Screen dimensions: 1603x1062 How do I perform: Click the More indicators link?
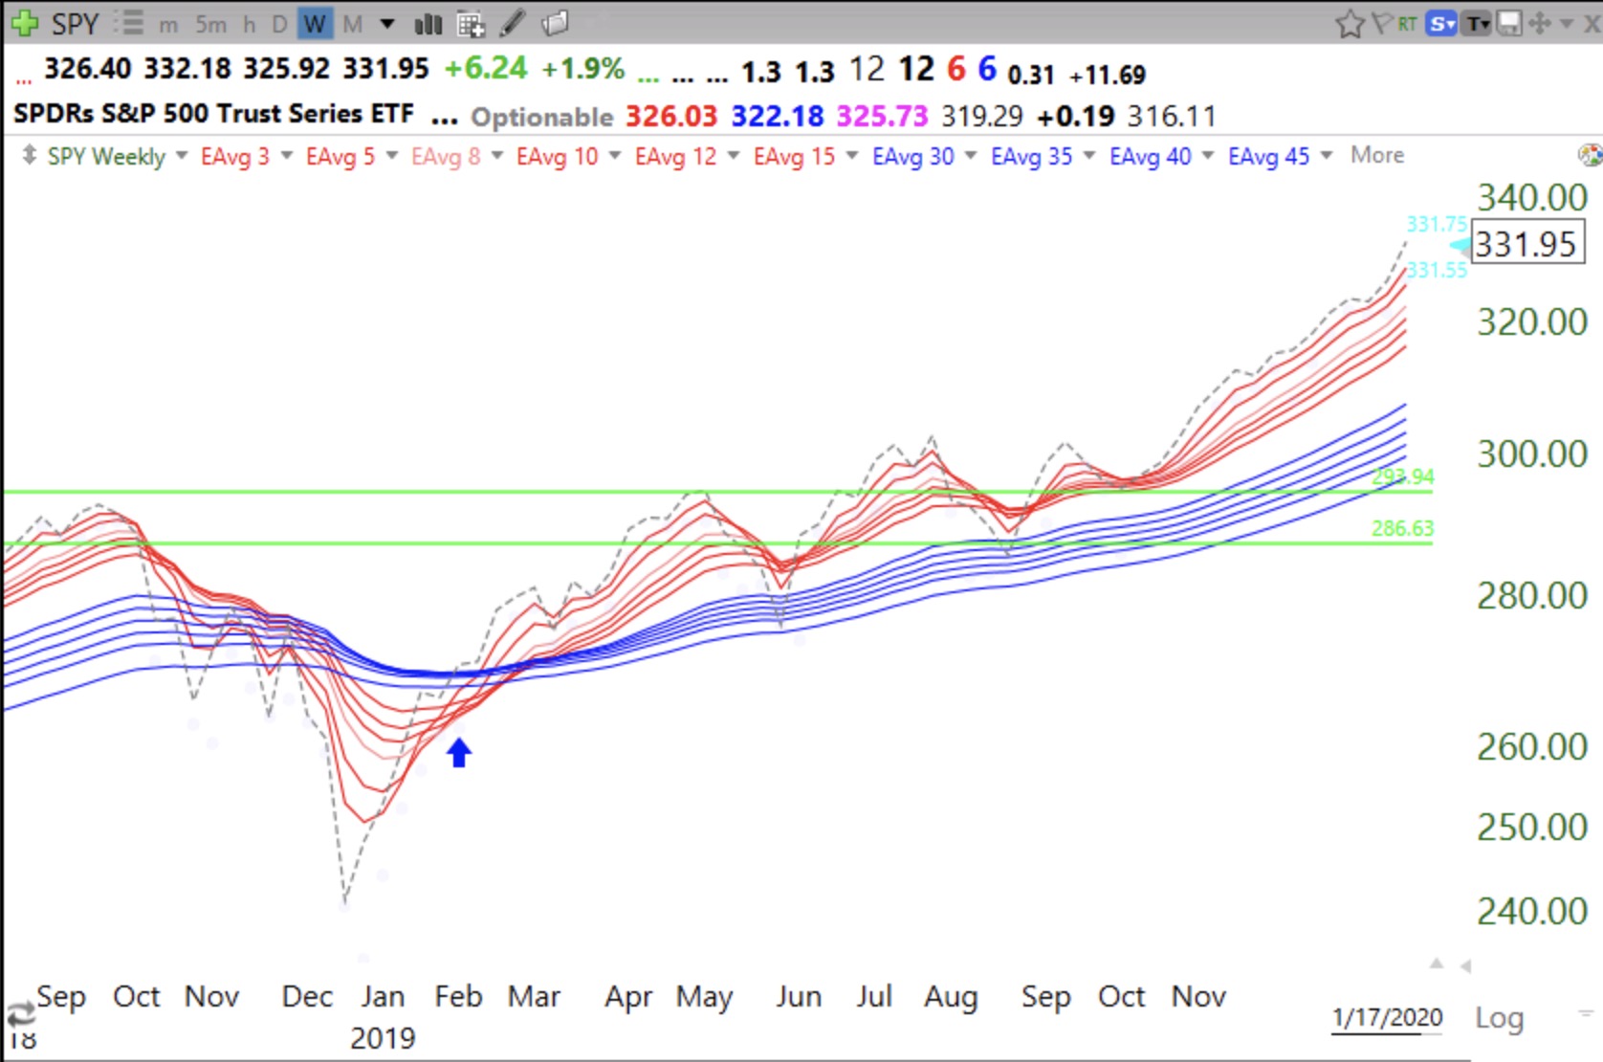pos(1377,155)
